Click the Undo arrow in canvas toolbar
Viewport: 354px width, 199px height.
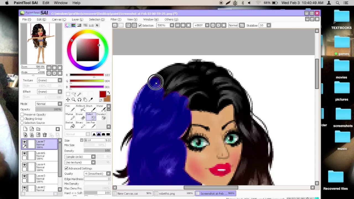pos(115,25)
